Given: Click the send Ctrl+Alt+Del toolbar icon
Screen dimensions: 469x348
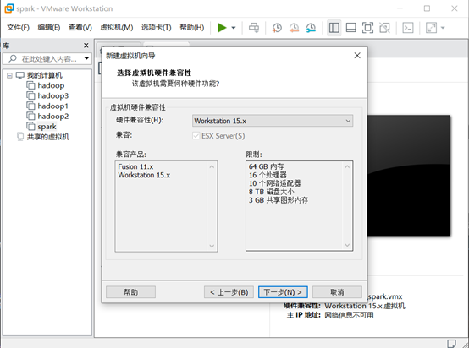Looking at the screenshot, I should tap(254, 28).
